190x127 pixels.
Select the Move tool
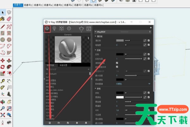(3, 60)
